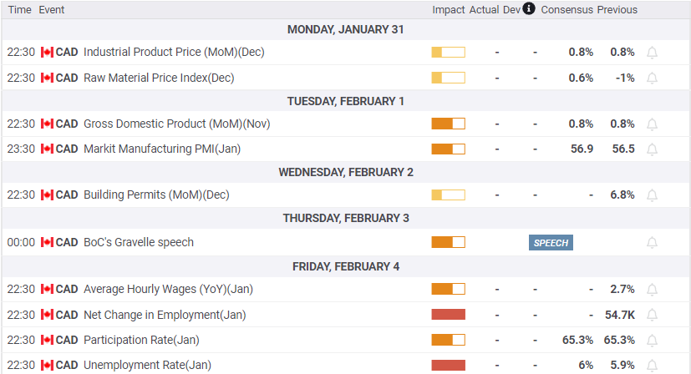Click the Dev info icon in header
Image resolution: width=691 pixels, height=374 pixels.
pos(529,8)
